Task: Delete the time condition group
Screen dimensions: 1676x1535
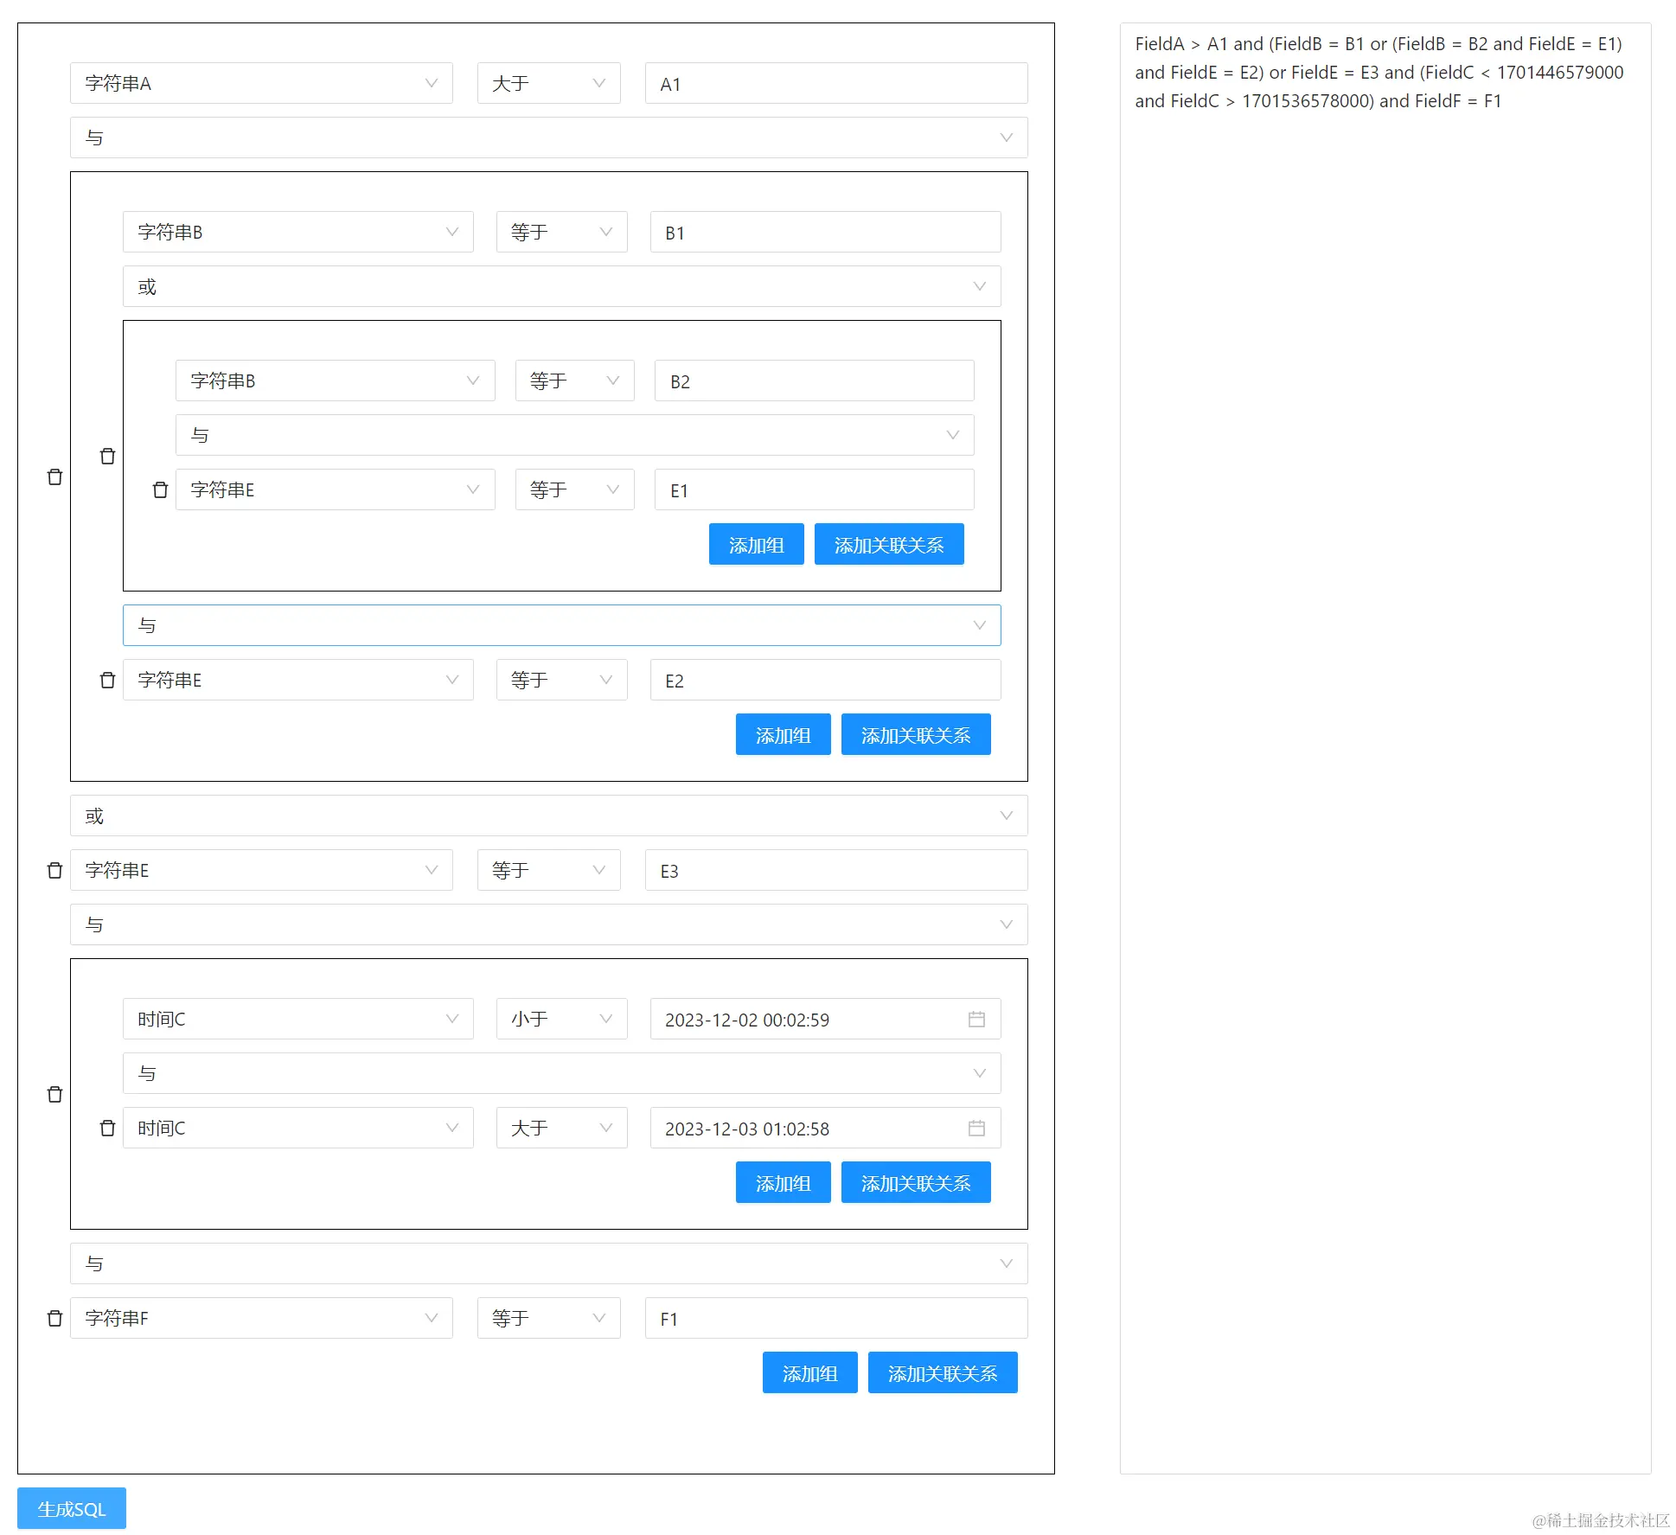Action: click(x=54, y=1095)
